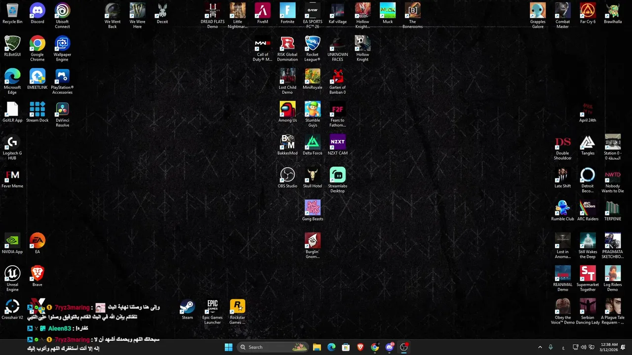632x355 pixels.
Task: Select the GoXLR App file icon
Action: (12, 112)
